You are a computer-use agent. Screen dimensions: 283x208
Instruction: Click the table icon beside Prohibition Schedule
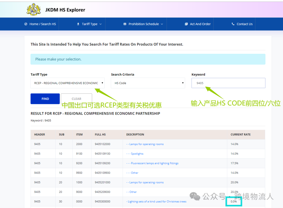click(125, 24)
